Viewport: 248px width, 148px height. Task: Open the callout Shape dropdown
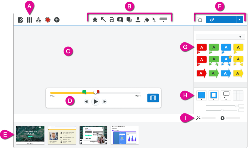click(226, 95)
